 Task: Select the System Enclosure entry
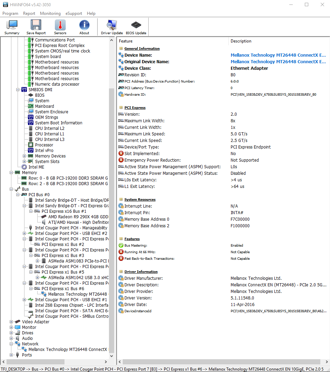click(x=52, y=112)
